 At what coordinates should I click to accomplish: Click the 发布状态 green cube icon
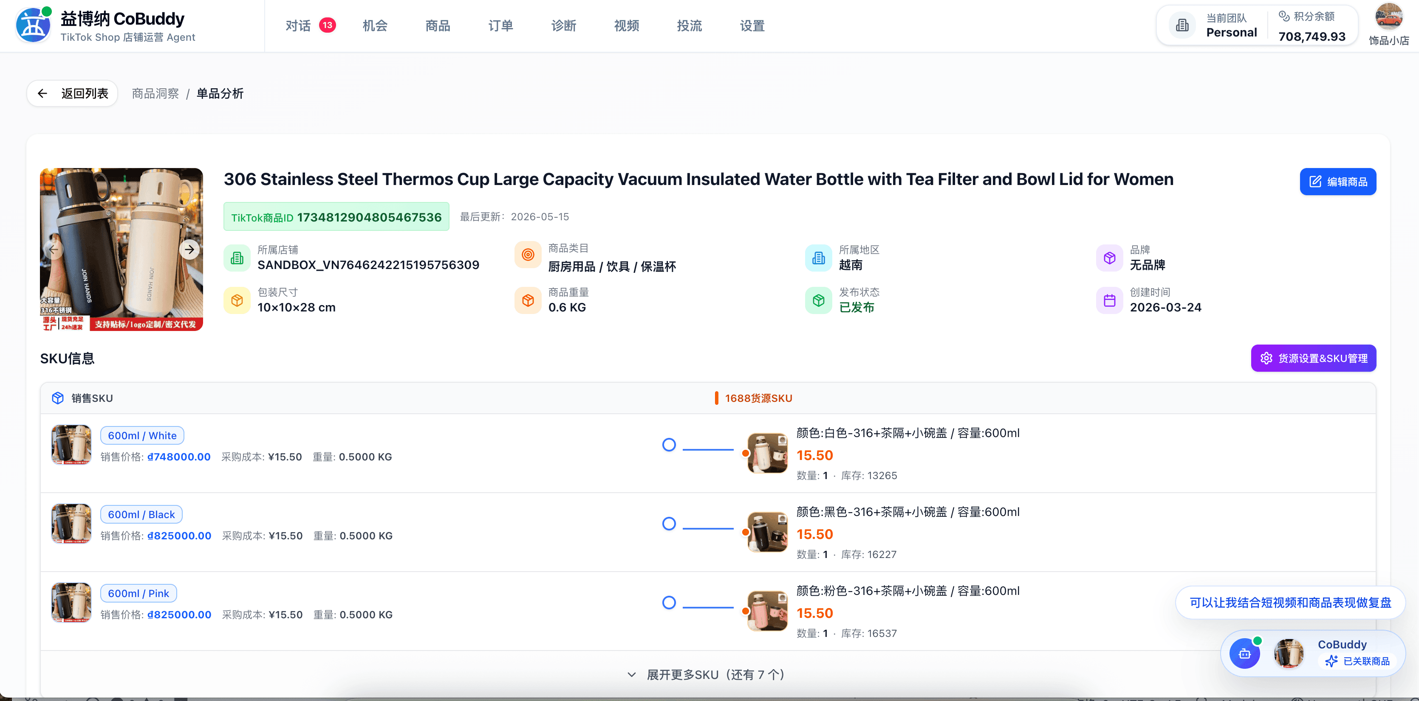pos(819,300)
